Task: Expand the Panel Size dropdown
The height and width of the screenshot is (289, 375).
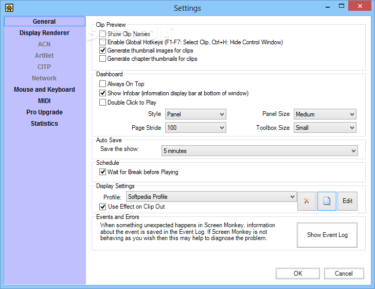Action: point(325,114)
